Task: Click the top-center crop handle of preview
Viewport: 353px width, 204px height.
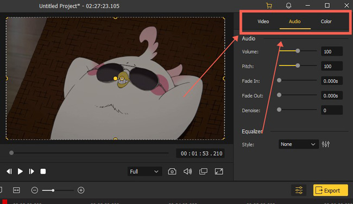Action: (115, 17)
